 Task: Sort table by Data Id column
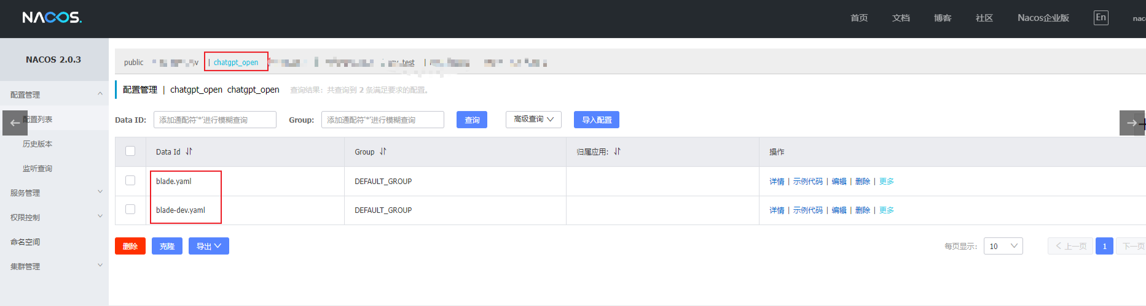189,151
